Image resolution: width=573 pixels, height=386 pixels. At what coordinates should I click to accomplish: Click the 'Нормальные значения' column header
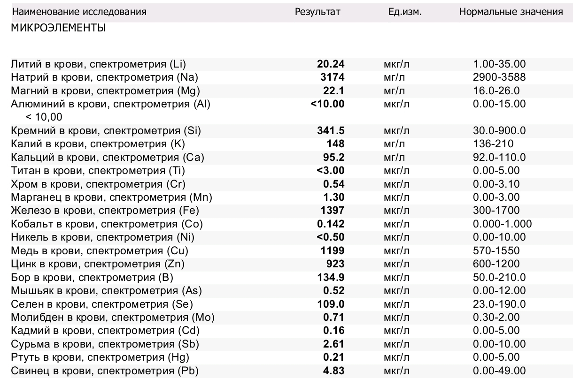click(x=511, y=12)
